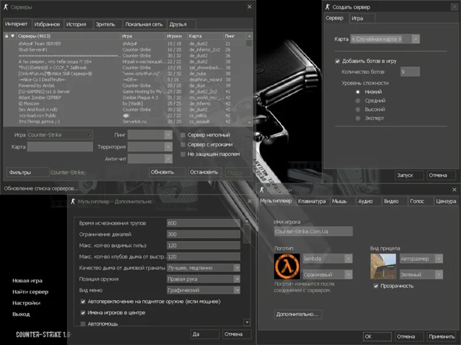Toggle 'Автопомощь' checkbox
The image size is (461, 345).
pyautogui.click(x=83, y=324)
